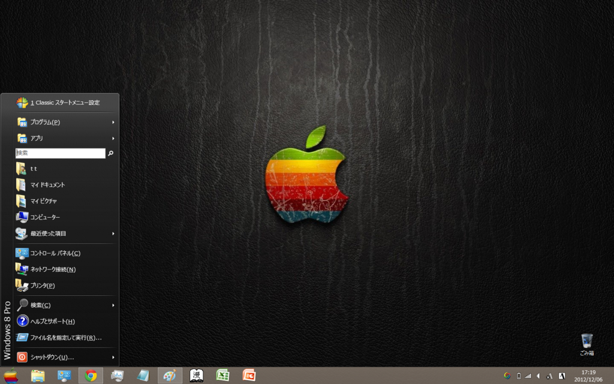Expand the arrow next to アプリ

click(113, 139)
